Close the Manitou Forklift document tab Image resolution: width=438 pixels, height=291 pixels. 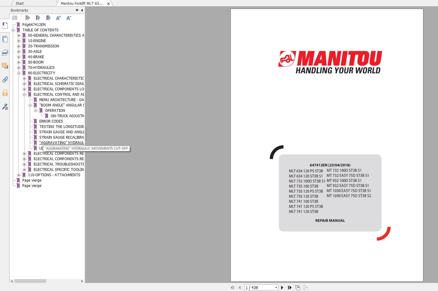pos(109,4)
